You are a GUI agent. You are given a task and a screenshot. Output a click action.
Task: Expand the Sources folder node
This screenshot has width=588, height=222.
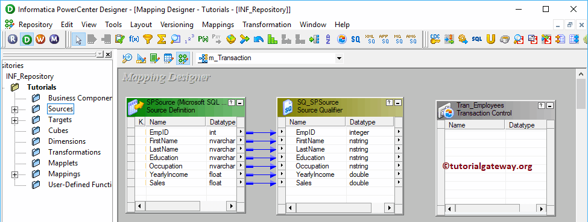coord(14,109)
